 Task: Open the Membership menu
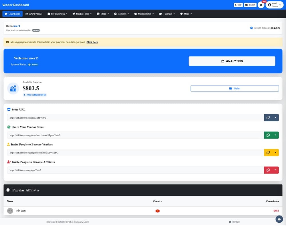coord(144,14)
